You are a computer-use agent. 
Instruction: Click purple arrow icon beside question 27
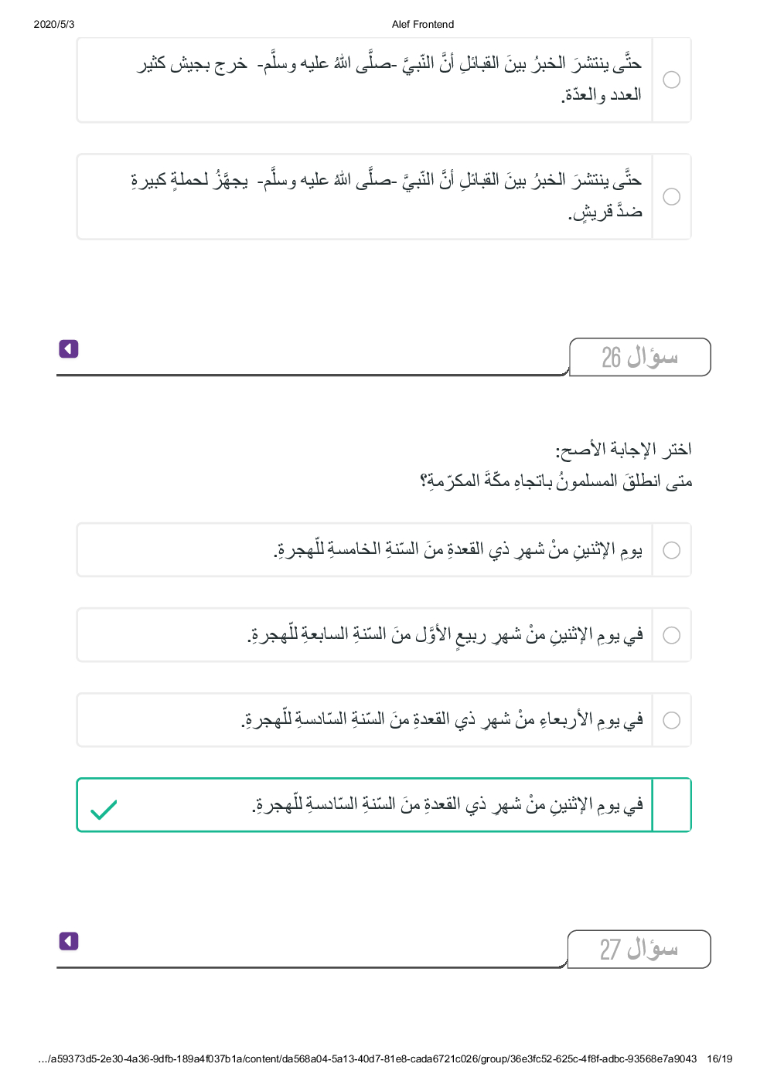click(69, 941)
